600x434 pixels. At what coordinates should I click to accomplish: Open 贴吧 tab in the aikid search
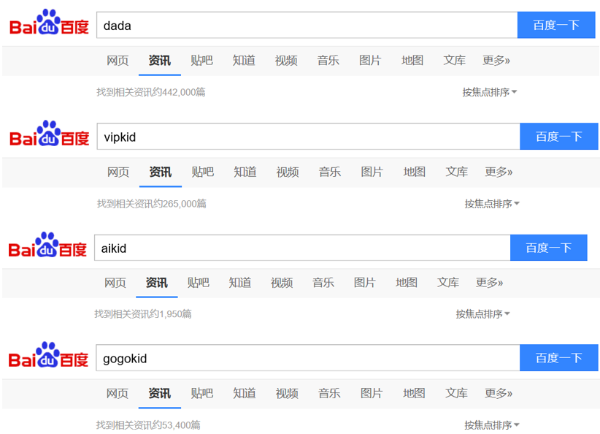(x=199, y=283)
